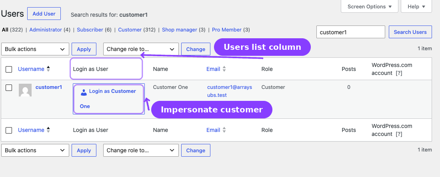
Task: Open the bottom Bulk actions dropdown
Action: [35, 150]
